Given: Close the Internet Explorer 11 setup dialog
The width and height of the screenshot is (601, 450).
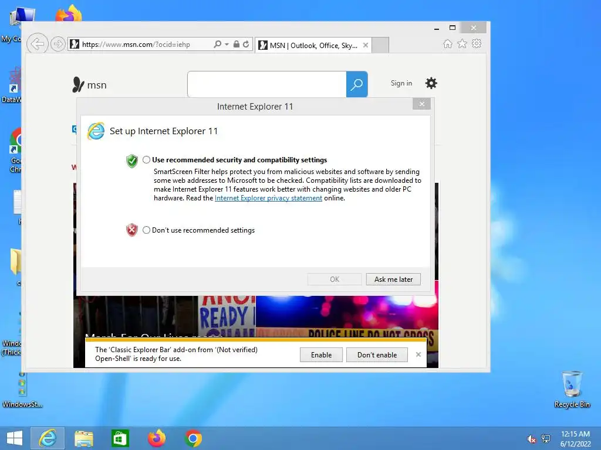Looking at the screenshot, I should pos(421,104).
